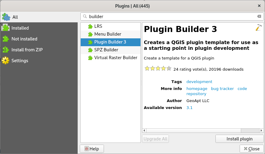
Task: Click the magnifier icon in search box
Action: pyautogui.click(x=85, y=16)
